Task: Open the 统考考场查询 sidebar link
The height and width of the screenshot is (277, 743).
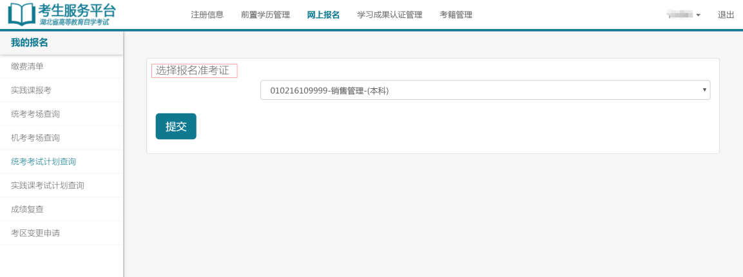Action: (35, 114)
